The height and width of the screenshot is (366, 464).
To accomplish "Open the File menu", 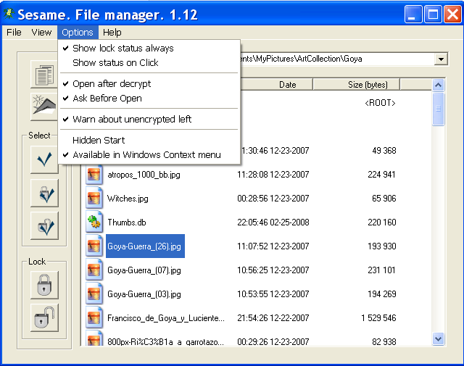I will (x=14, y=33).
